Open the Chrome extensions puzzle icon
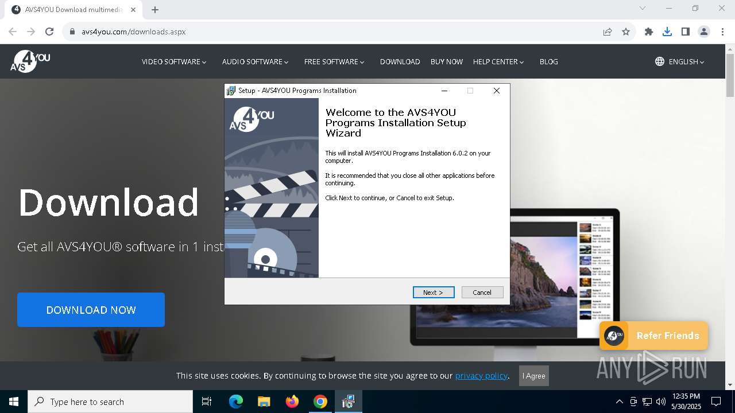 click(x=649, y=32)
